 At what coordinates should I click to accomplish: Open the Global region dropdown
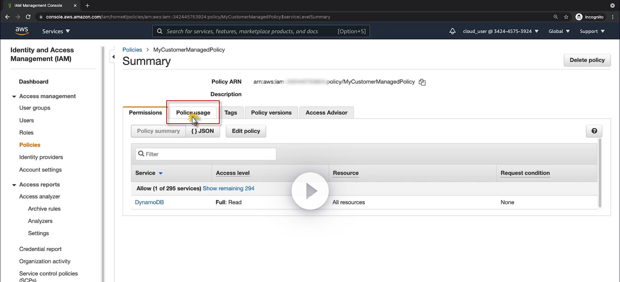[x=559, y=31]
